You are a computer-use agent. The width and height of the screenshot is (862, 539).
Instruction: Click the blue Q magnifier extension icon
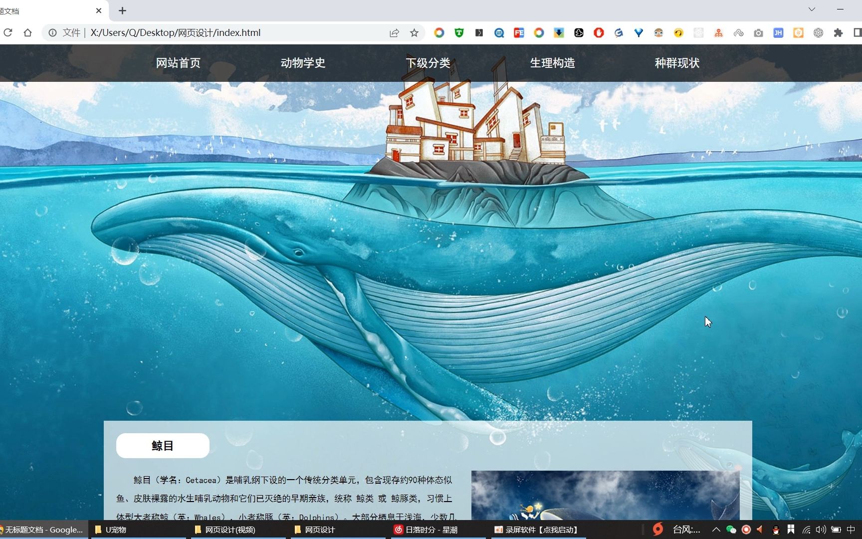(x=499, y=33)
